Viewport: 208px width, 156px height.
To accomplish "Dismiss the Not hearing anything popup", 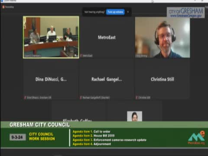I will [x=128, y=12].
